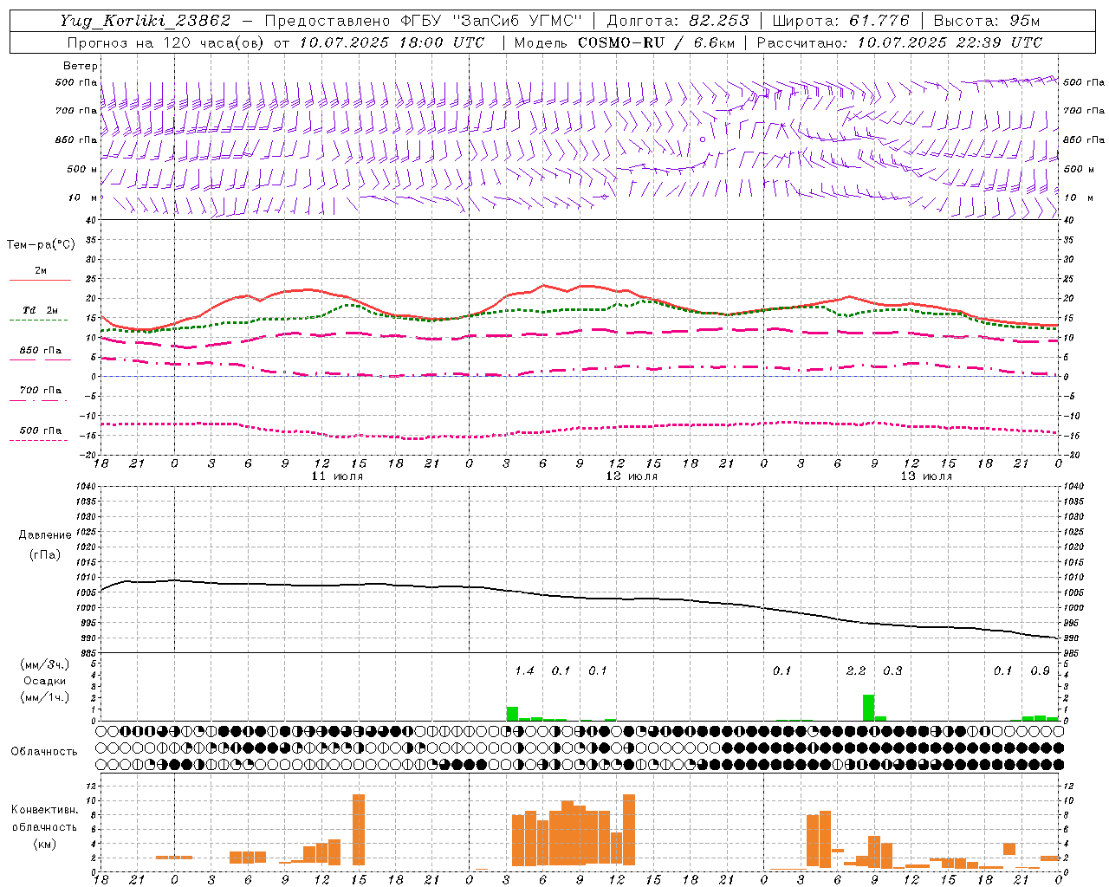Viewport: 1109px width, 887px height.
Task: Click the 1.4 precipitation amount value
Action: [x=524, y=671]
